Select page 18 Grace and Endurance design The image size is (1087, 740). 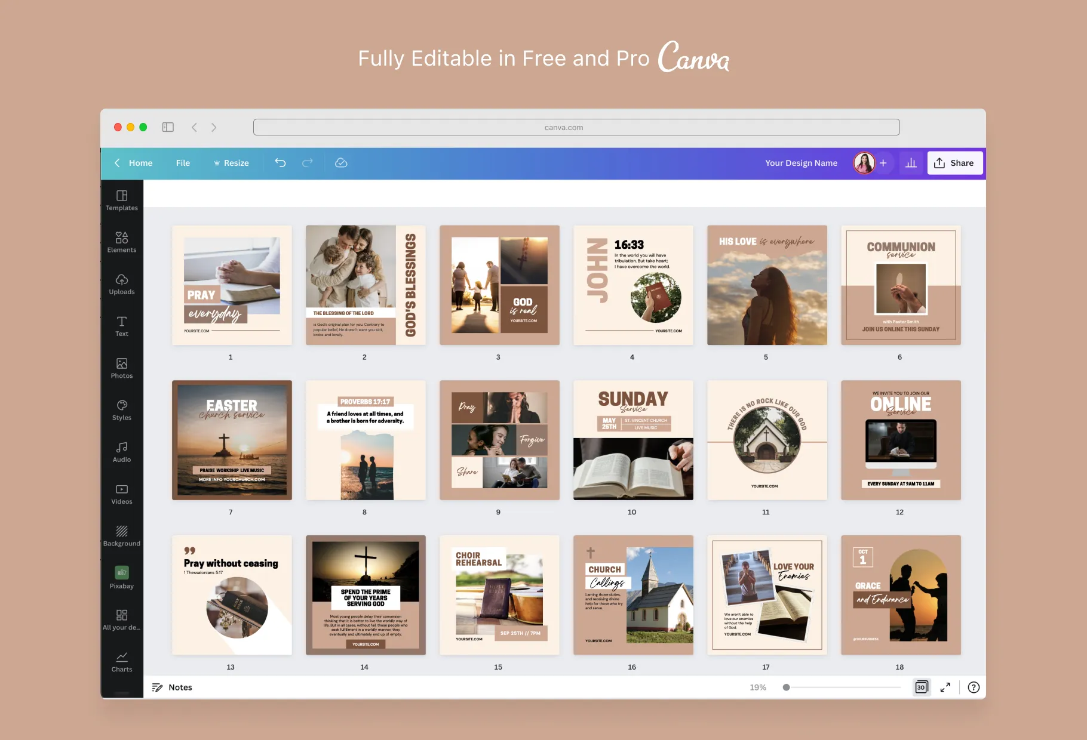coord(901,595)
